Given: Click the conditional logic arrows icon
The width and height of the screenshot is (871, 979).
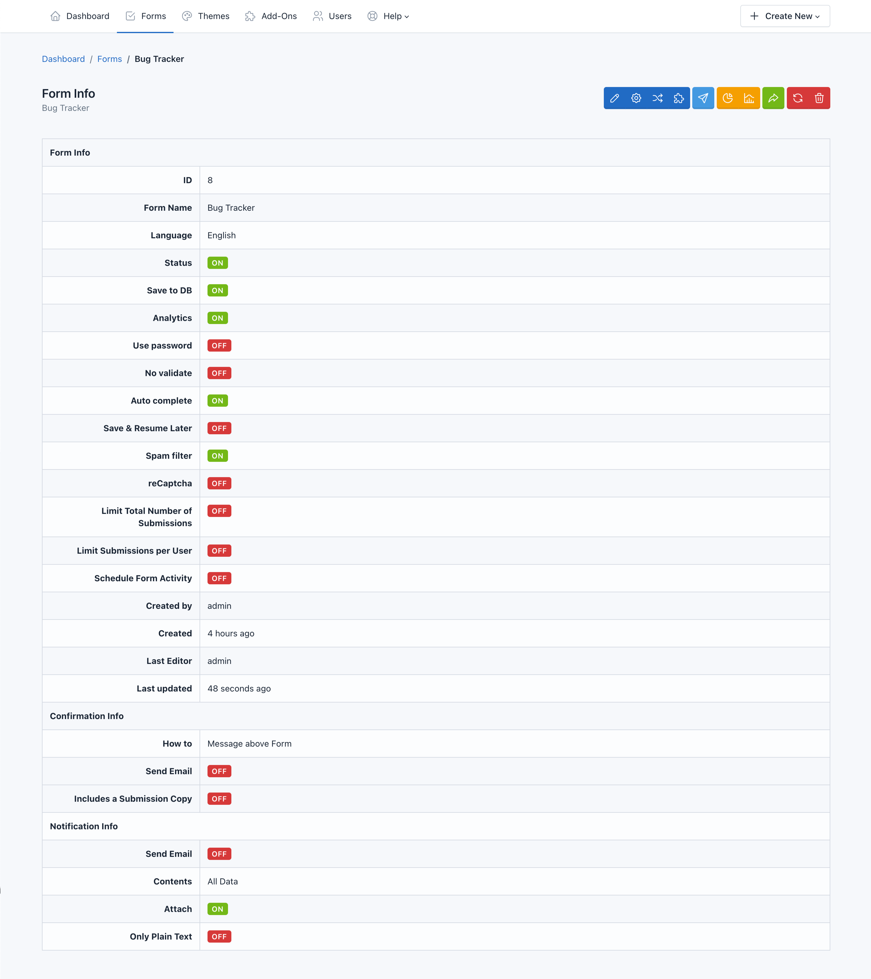Looking at the screenshot, I should [x=658, y=98].
